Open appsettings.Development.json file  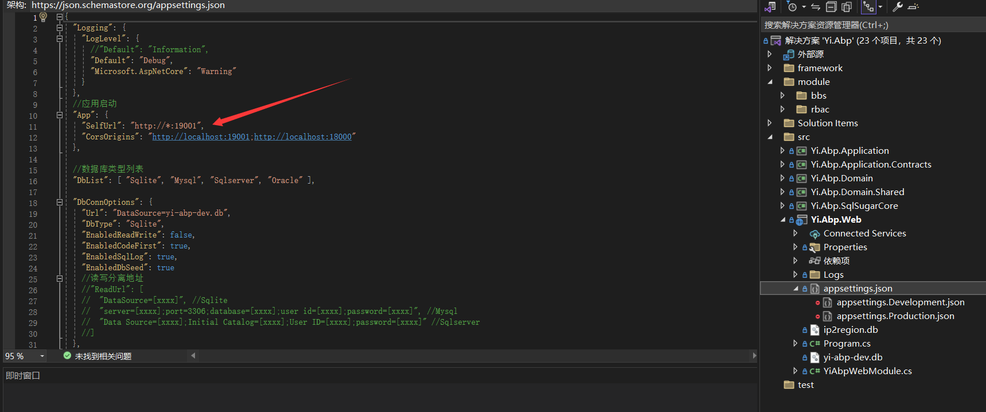(900, 302)
